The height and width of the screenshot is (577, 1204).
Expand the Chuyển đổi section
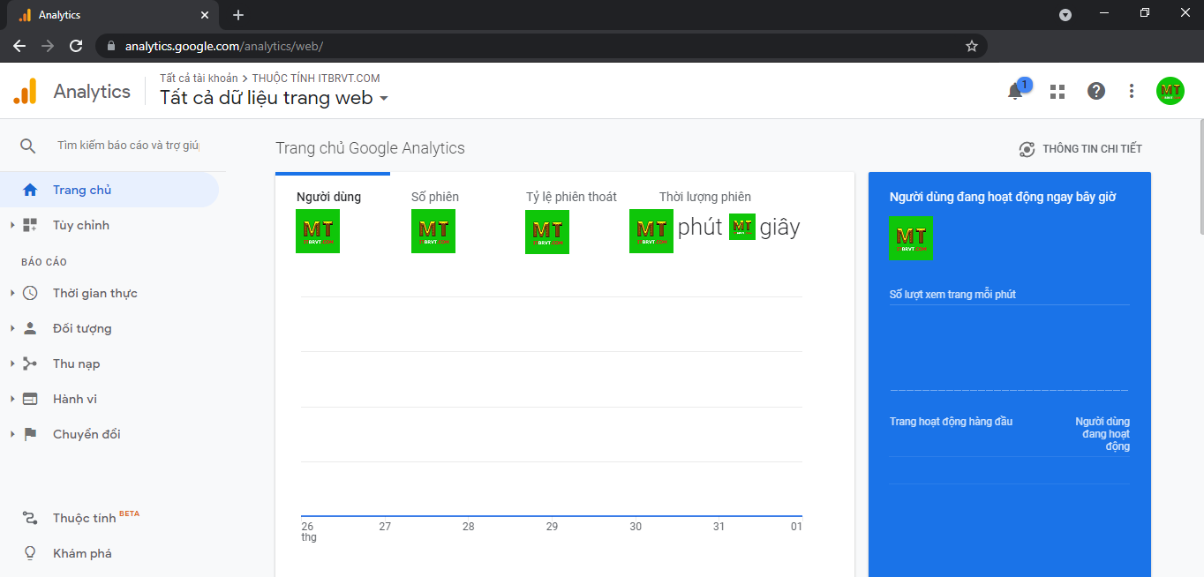13,434
